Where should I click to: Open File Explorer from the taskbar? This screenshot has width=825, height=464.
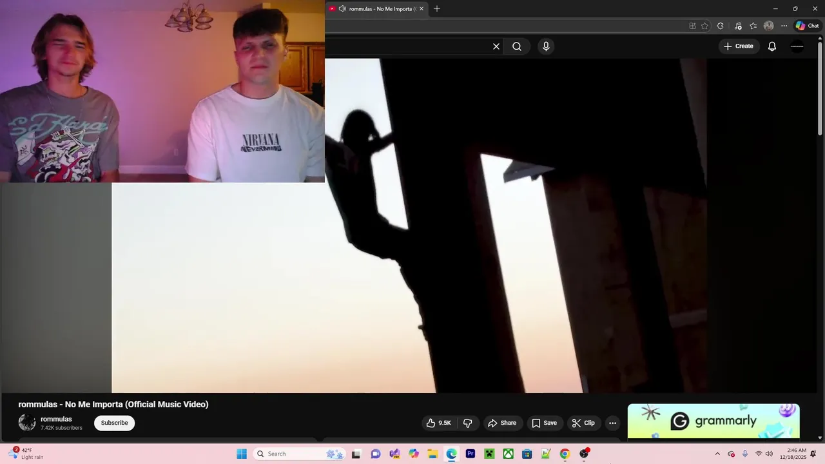pyautogui.click(x=432, y=454)
